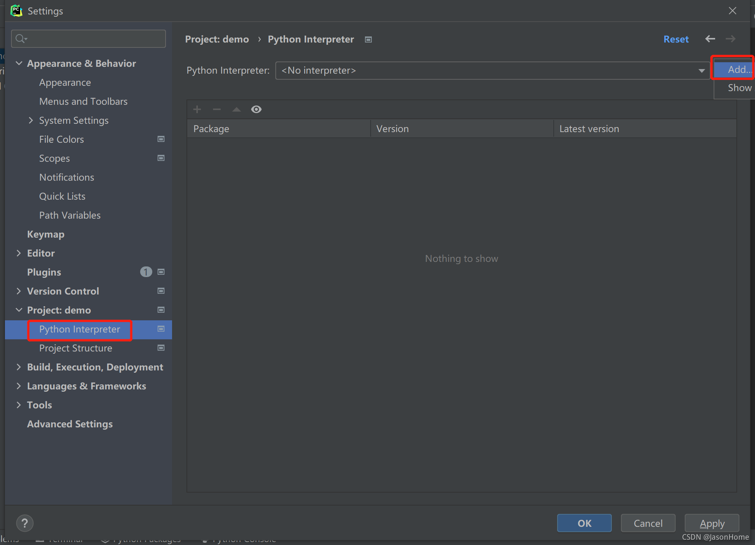Collapse the Appearance & Behavior section
The image size is (755, 545).
pyautogui.click(x=19, y=63)
